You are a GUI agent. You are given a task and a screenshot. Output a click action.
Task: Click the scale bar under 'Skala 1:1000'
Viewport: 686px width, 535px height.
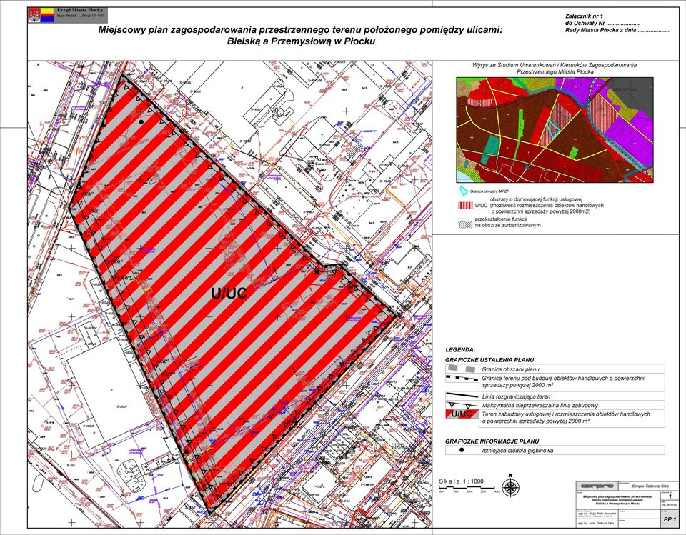coord(470,488)
